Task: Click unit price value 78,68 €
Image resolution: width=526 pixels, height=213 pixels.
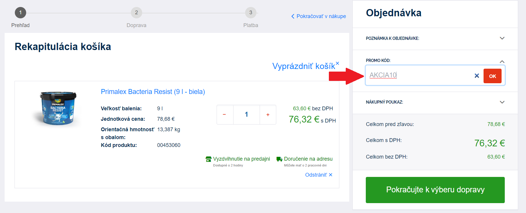Action: coord(166,119)
